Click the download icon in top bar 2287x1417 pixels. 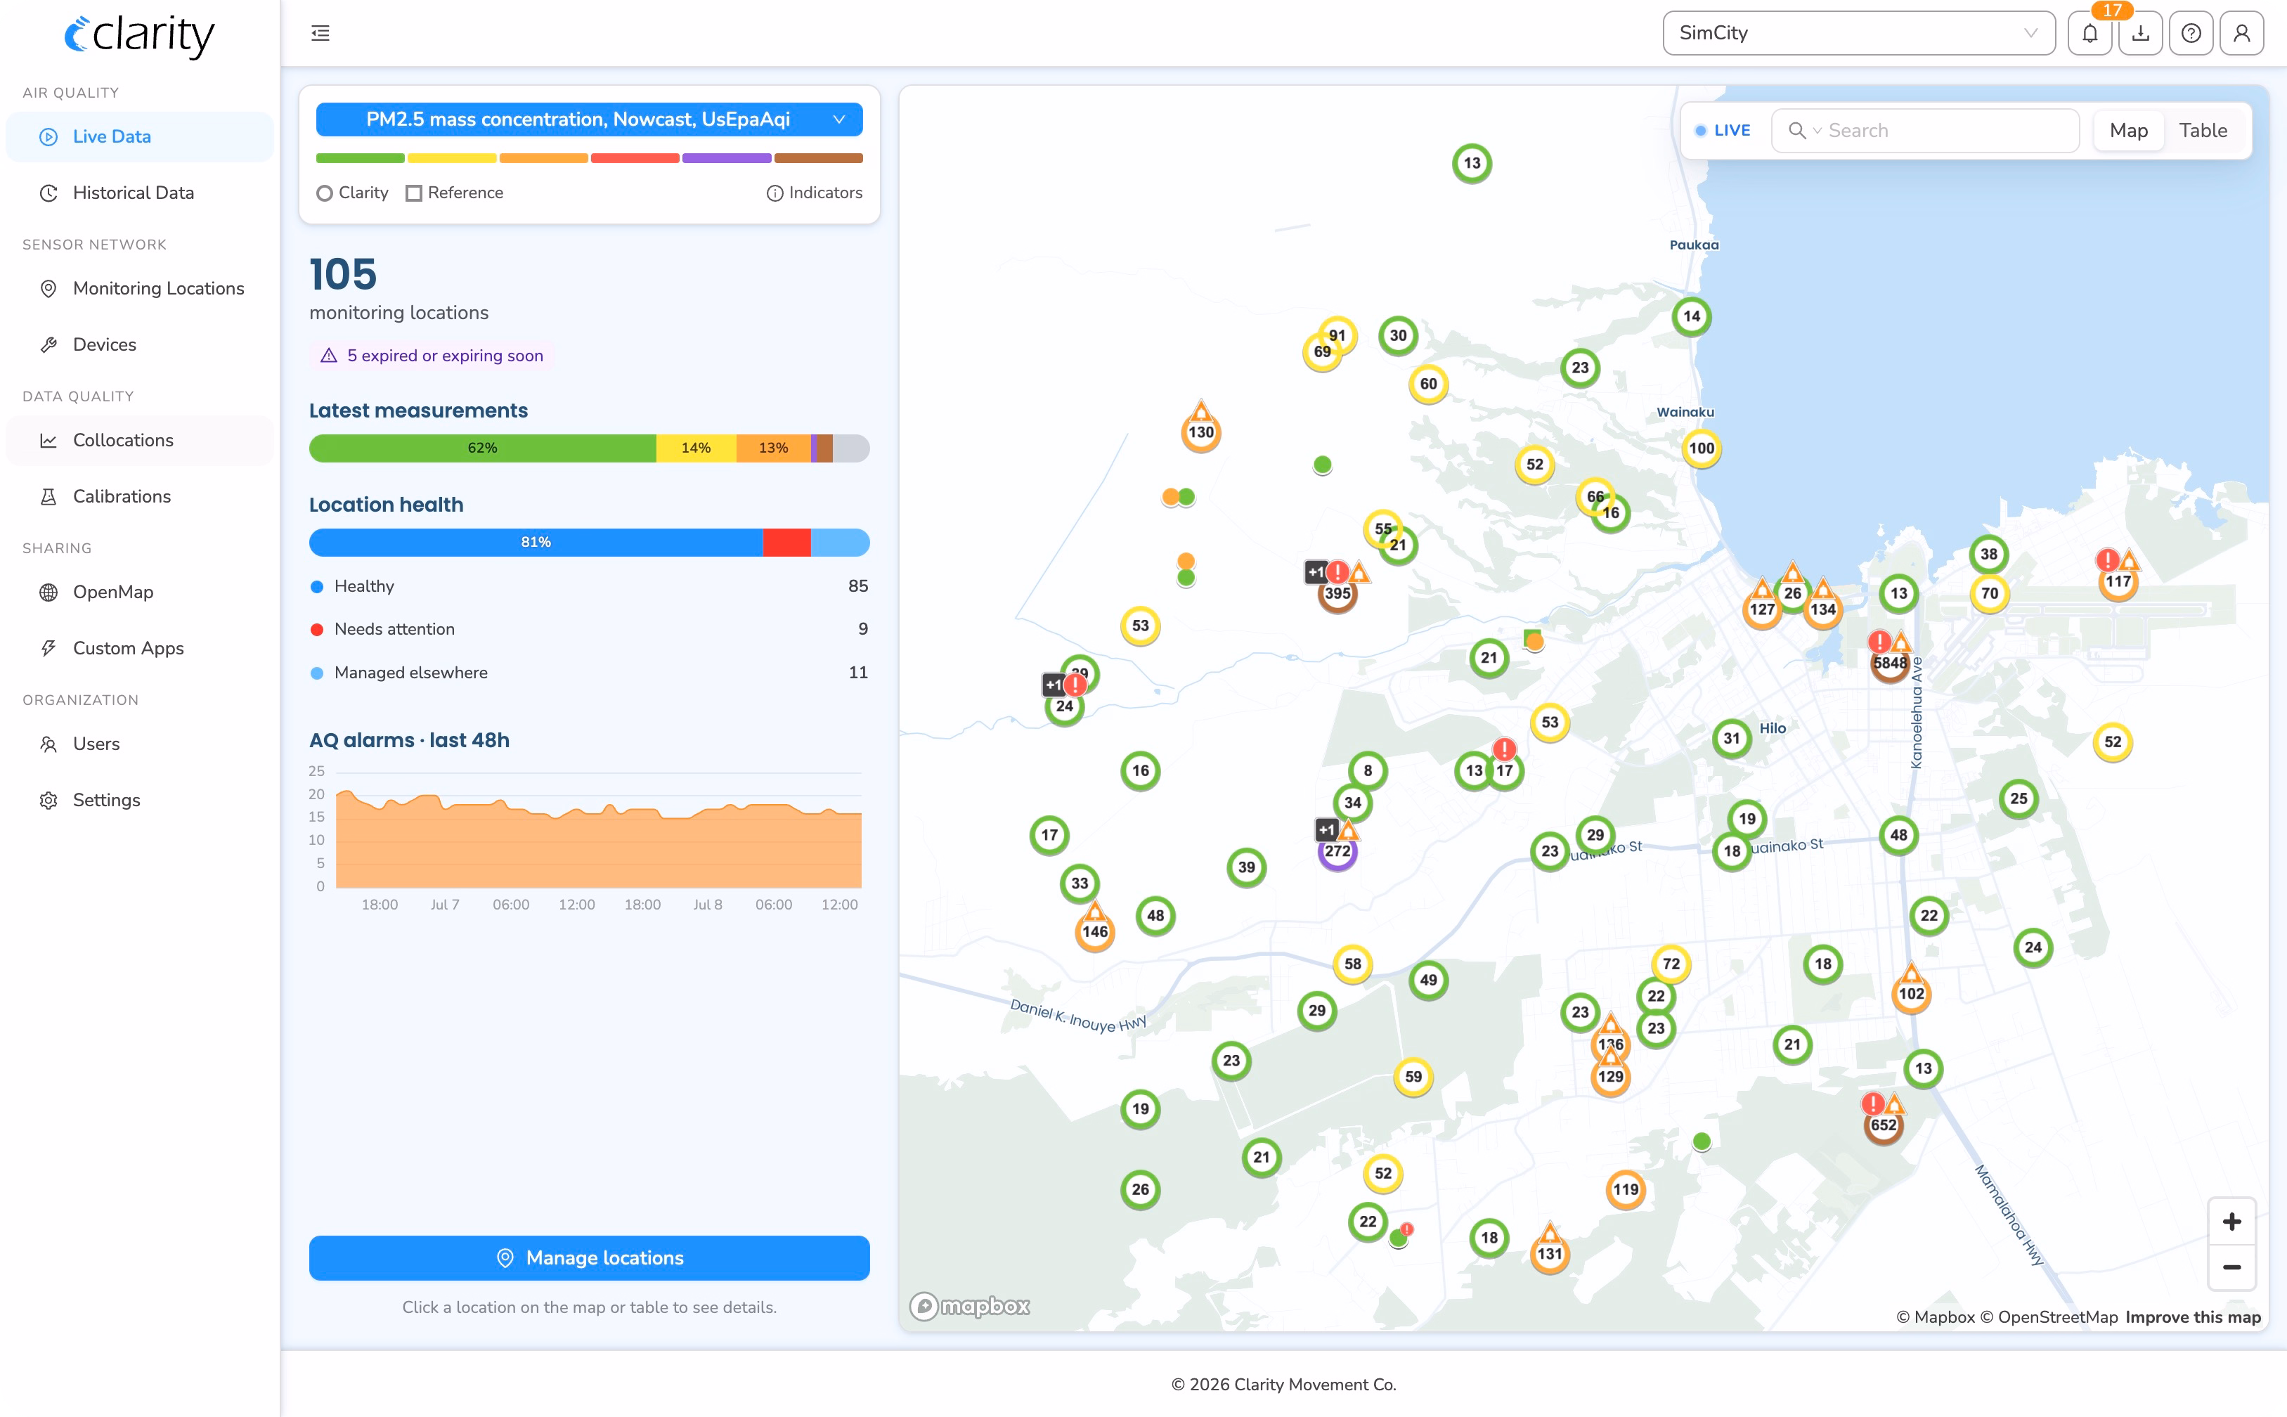pyautogui.click(x=2141, y=34)
